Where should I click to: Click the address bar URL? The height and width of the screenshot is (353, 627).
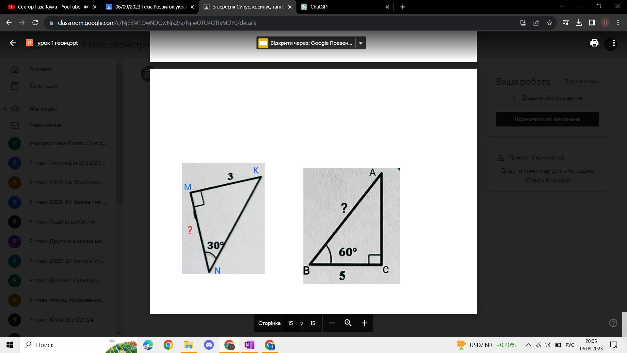tap(157, 23)
